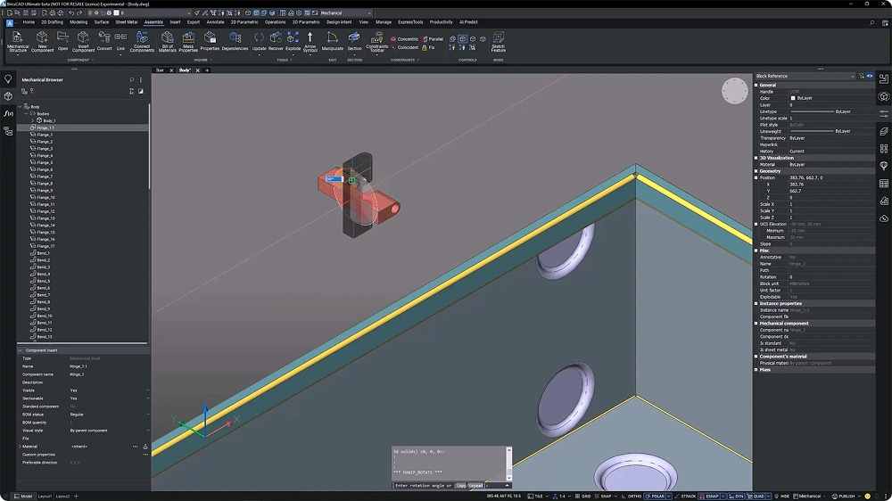Click the Link tool in ribbon

click(120, 41)
